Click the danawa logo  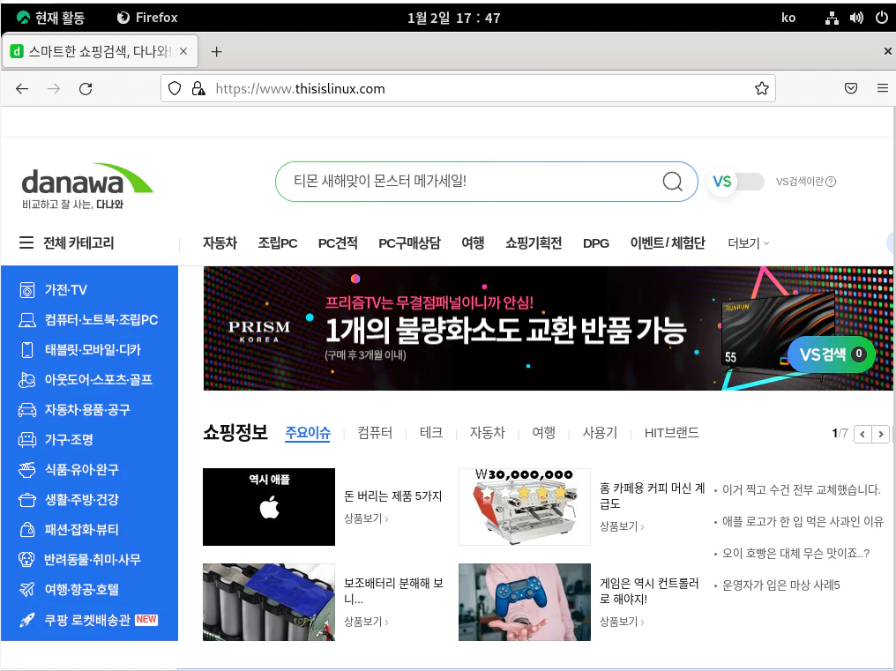coord(86,187)
